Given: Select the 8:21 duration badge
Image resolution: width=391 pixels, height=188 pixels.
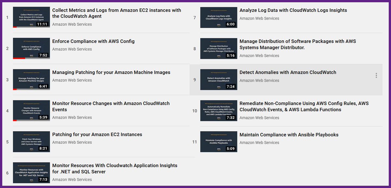Looking at the screenshot, I should [43, 149].
